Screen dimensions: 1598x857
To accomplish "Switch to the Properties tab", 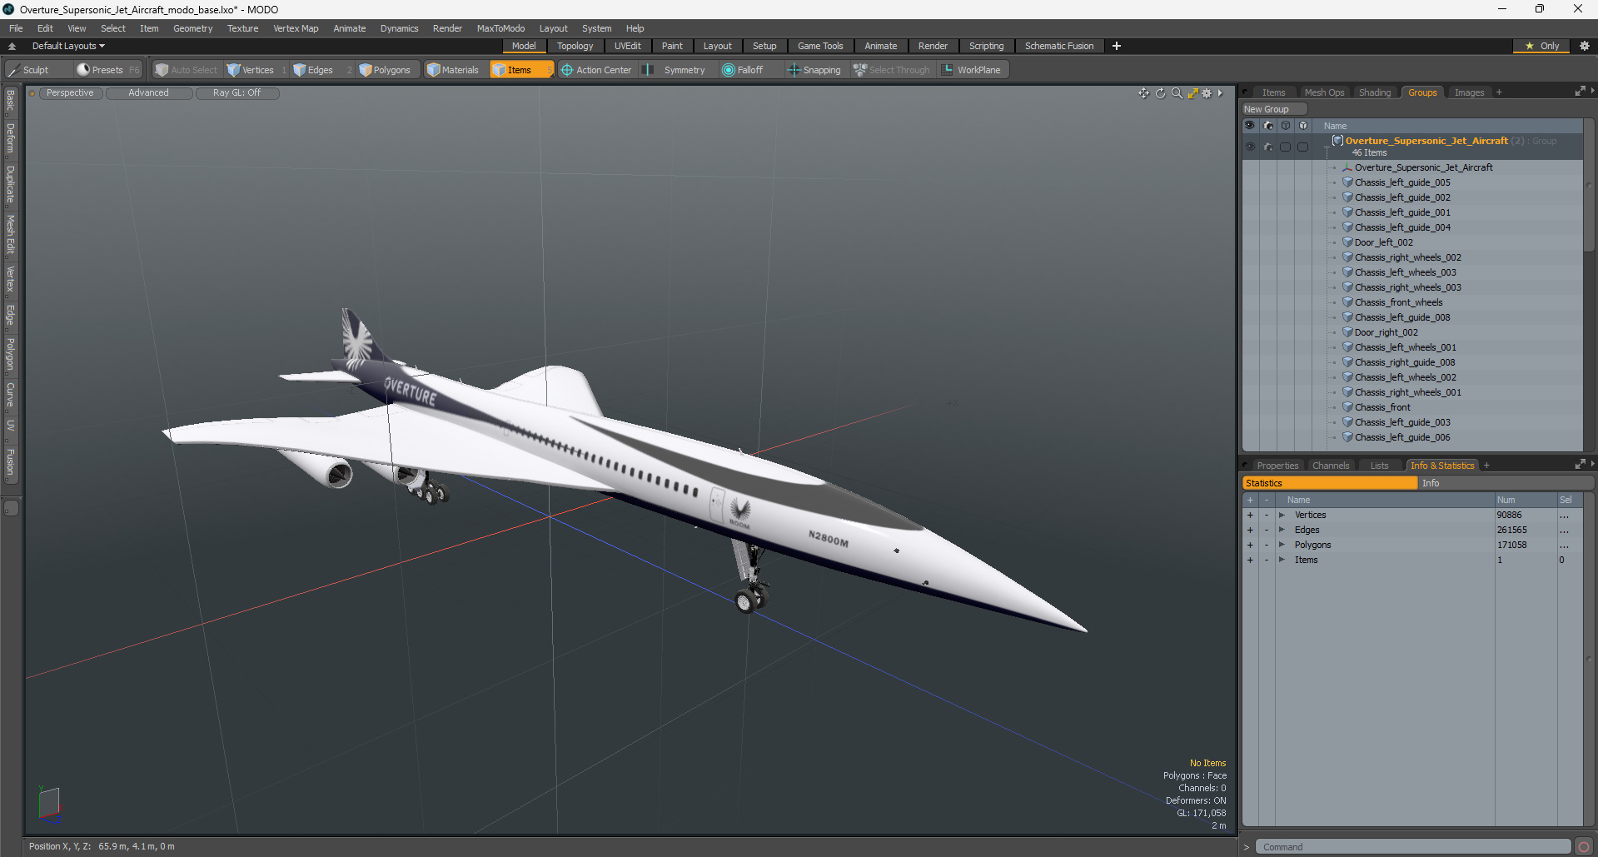I will click(1277, 466).
